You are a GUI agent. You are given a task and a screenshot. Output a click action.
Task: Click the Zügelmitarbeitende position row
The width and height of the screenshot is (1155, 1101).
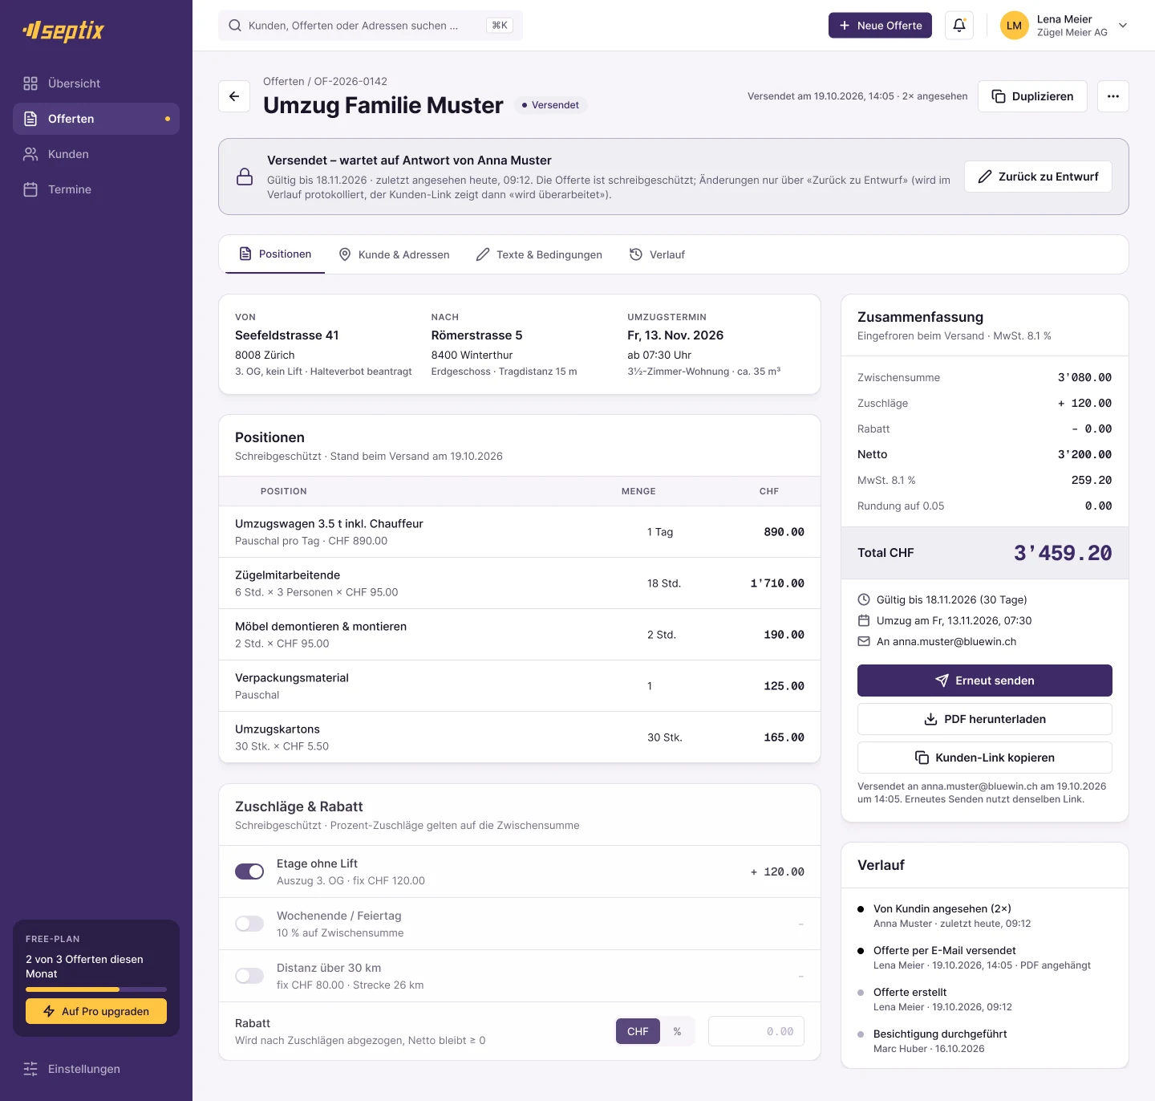point(520,583)
